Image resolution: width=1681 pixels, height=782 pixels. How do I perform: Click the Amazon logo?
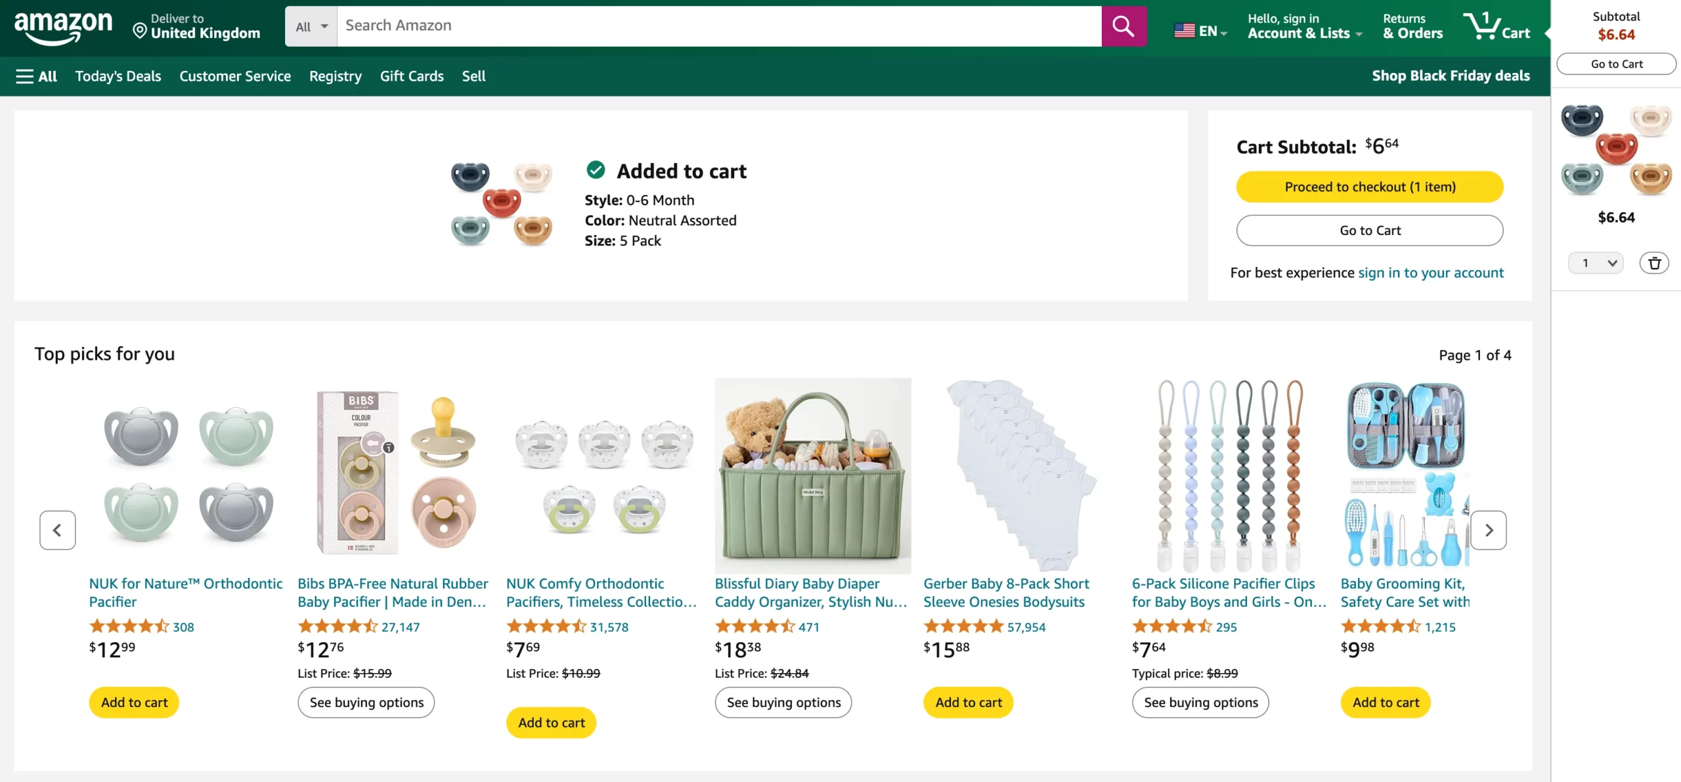tap(63, 28)
